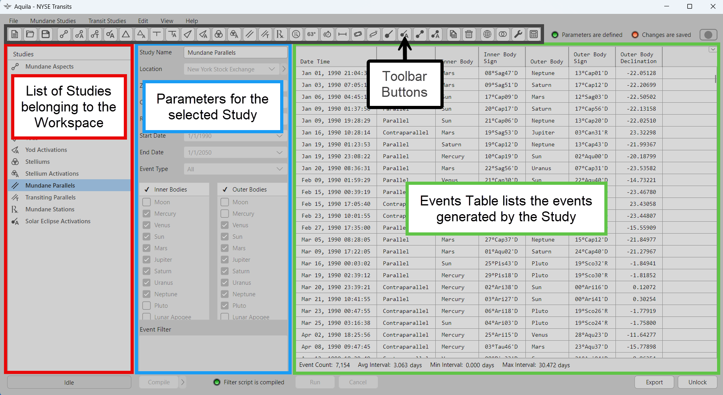Click the Event Filter script text area
This screenshot has width=723, height=395.
click(213, 353)
